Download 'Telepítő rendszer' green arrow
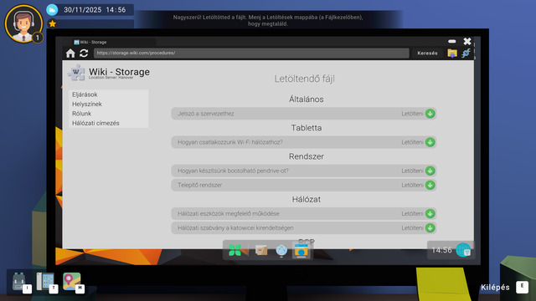Image resolution: width=536 pixels, height=301 pixels. [430, 185]
